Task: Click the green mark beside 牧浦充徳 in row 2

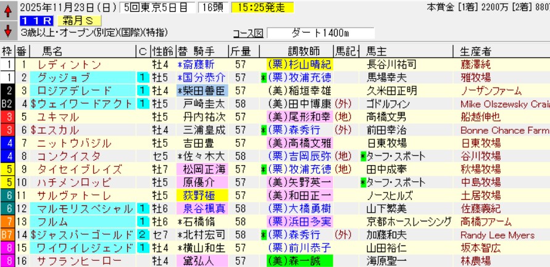Action: coord(263,78)
